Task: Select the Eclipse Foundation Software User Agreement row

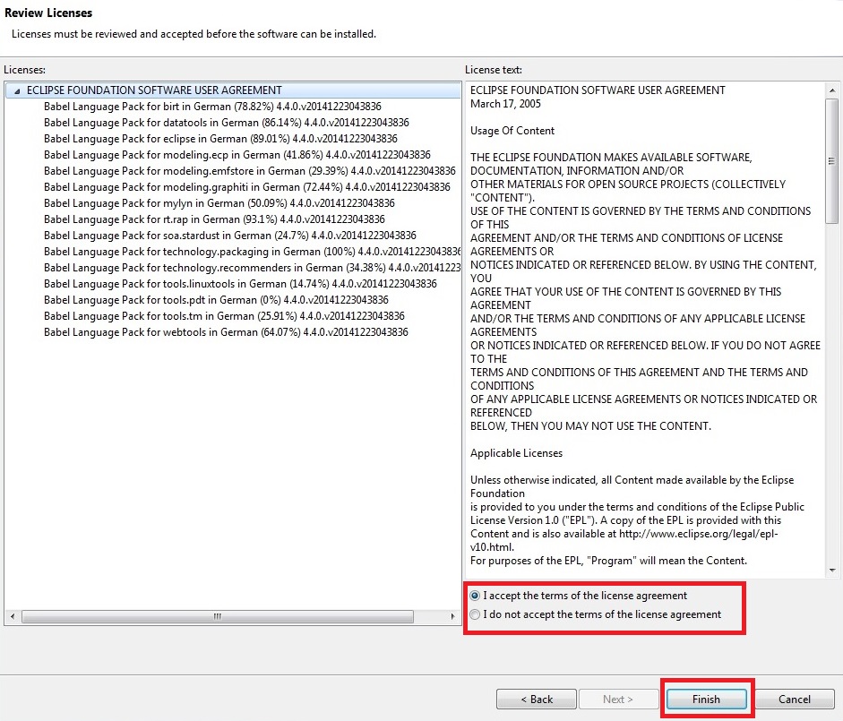Action: tap(233, 90)
